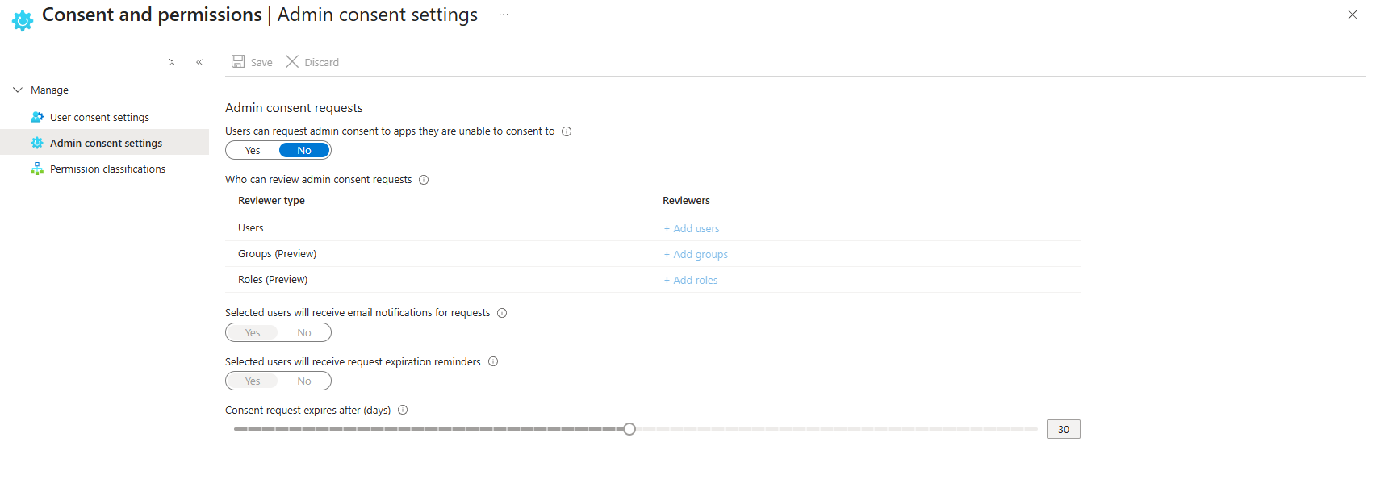1376x496 pixels.
Task: Click the consent expiry days slider handle
Action: coord(629,429)
